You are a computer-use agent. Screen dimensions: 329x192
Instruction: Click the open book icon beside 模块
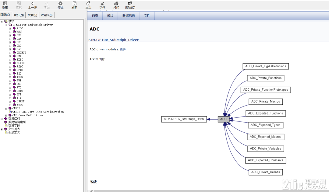coord(6,21)
